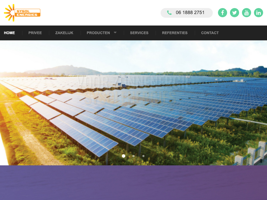Click the solar panel hero image
The width and height of the screenshot is (267, 200).
tap(133, 103)
